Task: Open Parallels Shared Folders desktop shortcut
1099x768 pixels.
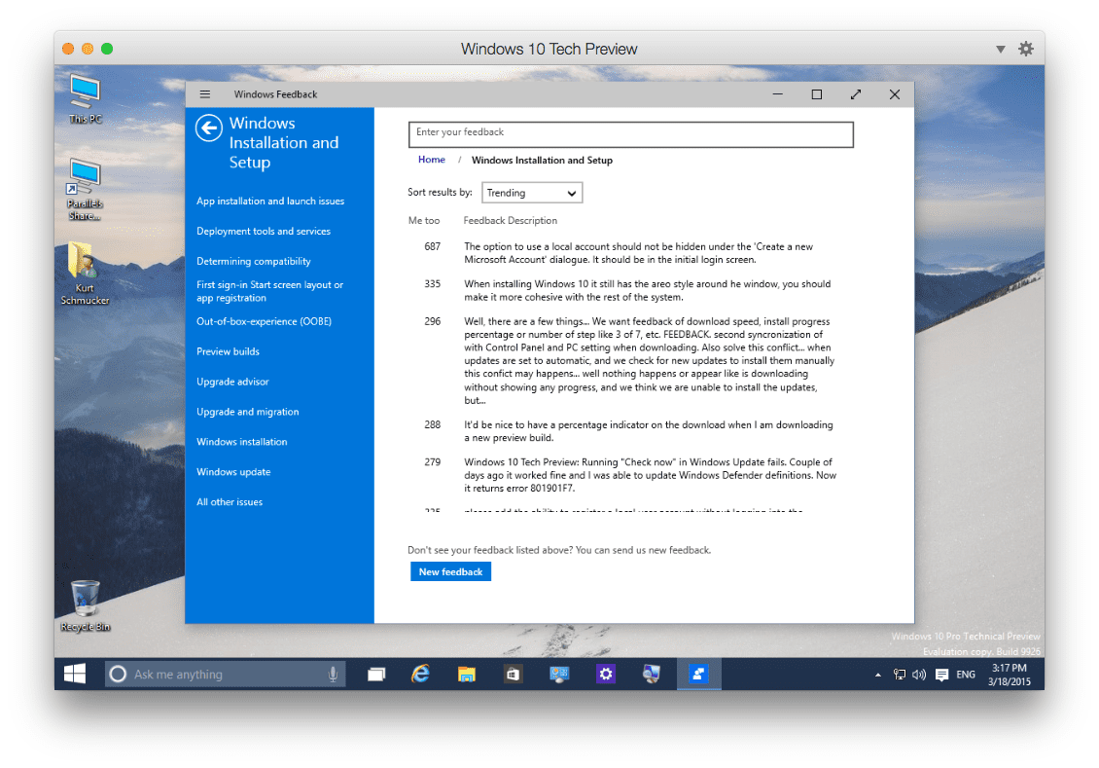Action: [85, 190]
